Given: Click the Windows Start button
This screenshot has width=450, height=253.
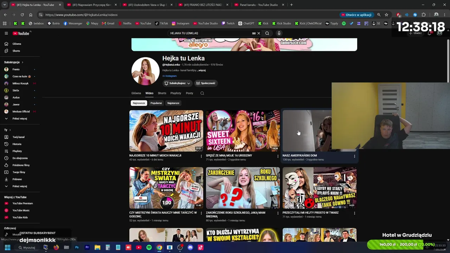Looking at the screenshot, I should tap(7, 247).
